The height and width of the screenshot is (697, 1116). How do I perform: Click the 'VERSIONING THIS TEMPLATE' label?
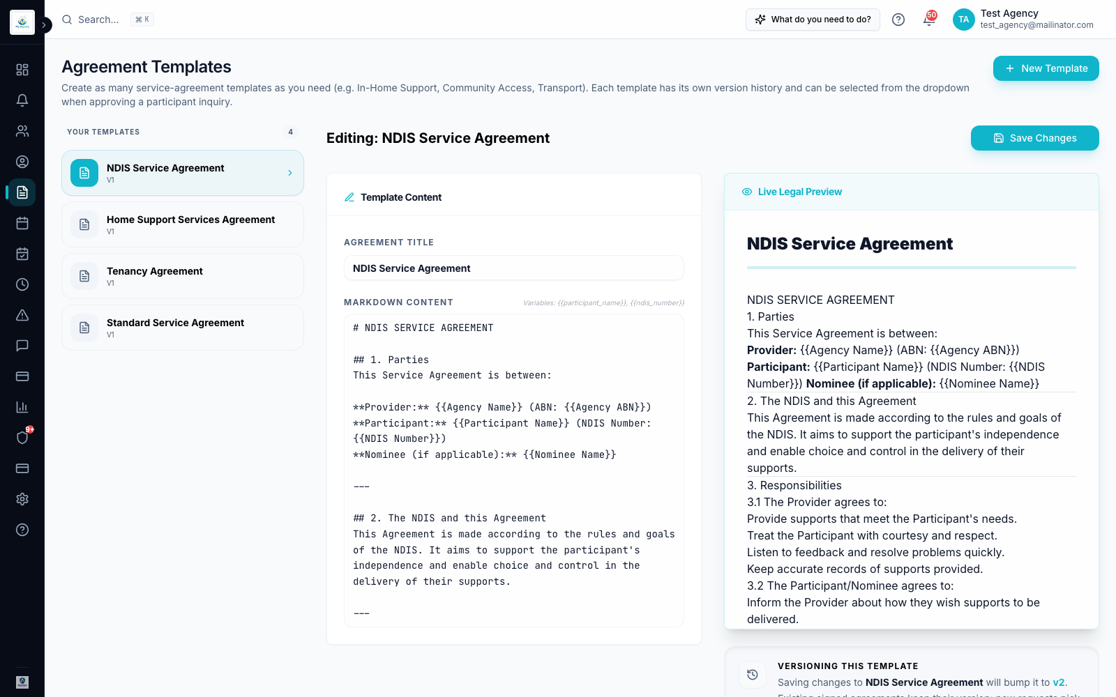pos(848,666)
